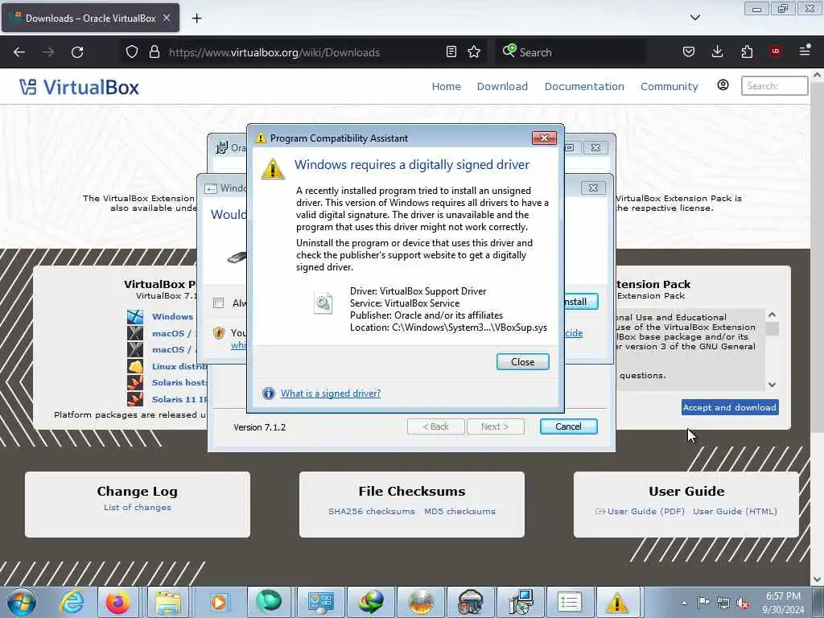824x618 pixels.
Task: Open Community in site navigation
Action: [669, 86]
